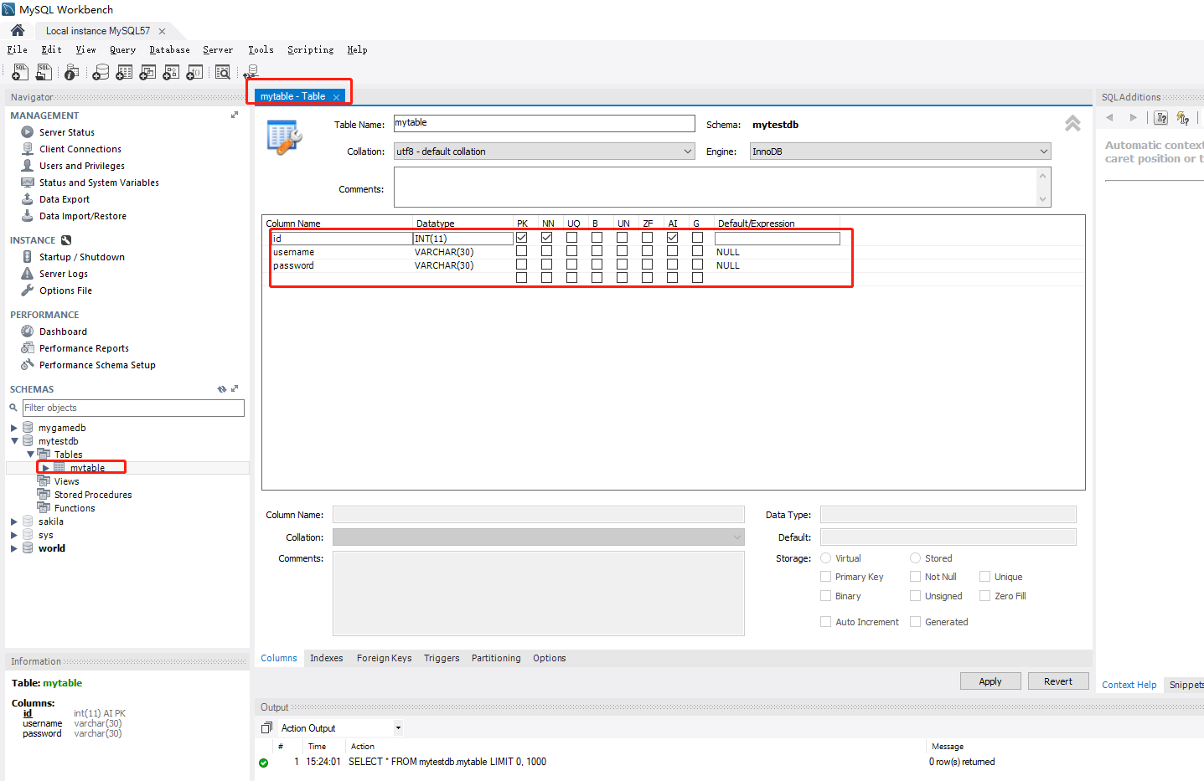Enable G checkbox for password column
The height and width of the screenshot is (781, 1204).
(697, 265)
